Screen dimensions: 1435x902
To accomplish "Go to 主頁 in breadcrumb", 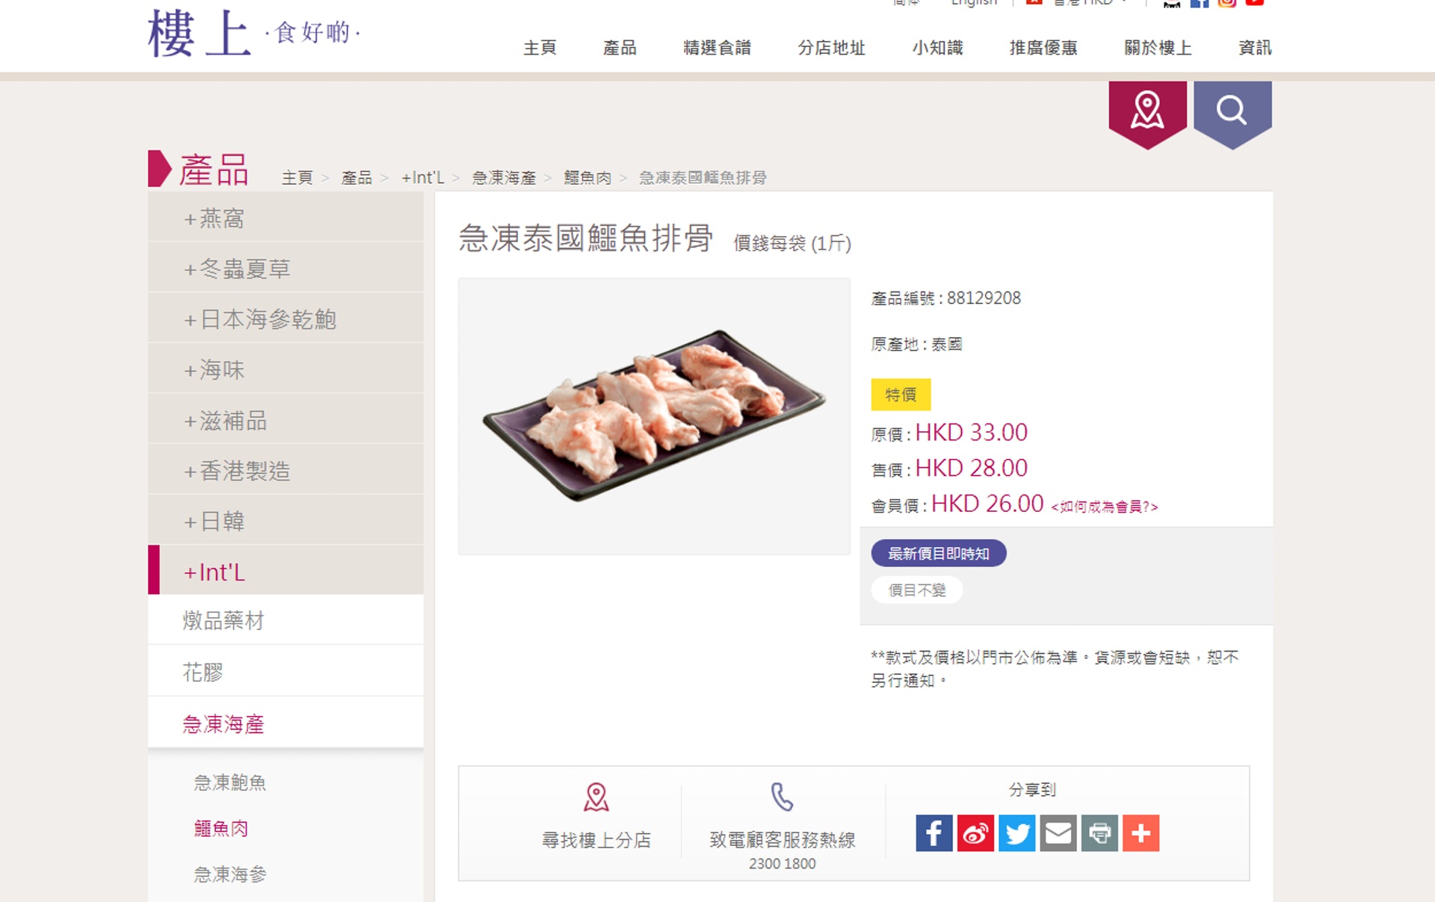I will 297,178.
